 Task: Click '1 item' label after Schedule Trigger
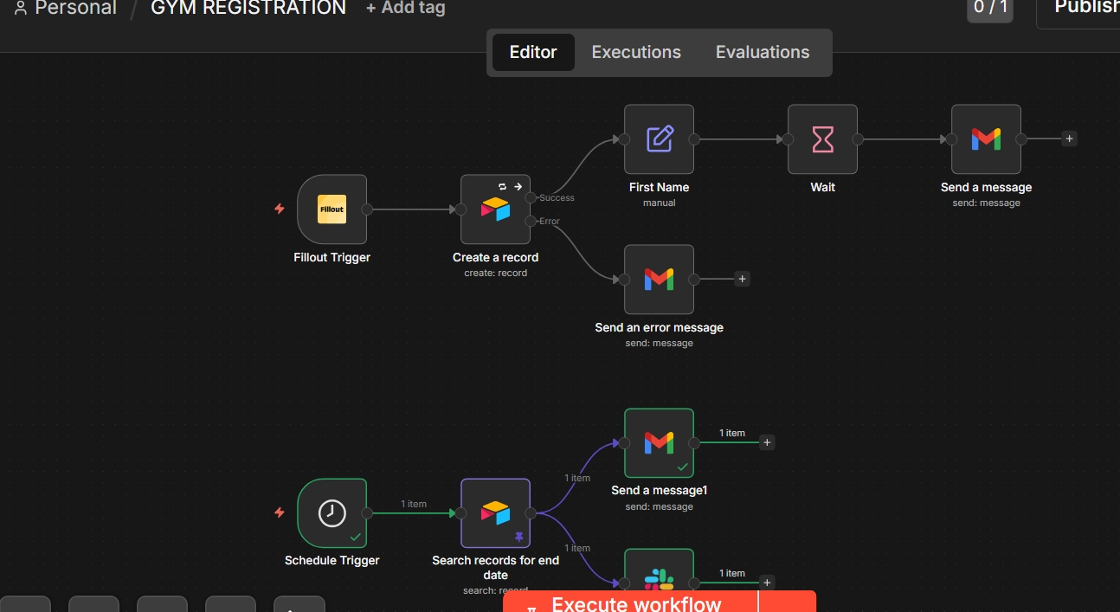coord(414,504)
